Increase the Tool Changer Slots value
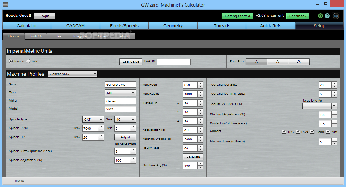The height and width of the screenshot is (187, 346). (334, 84)
